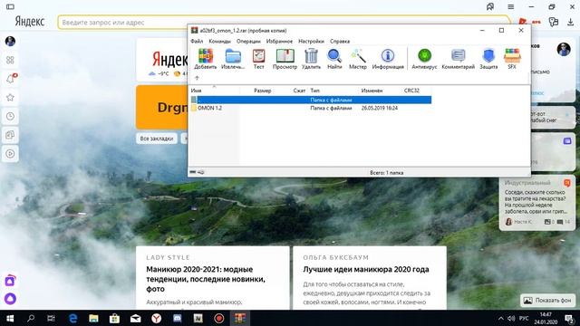Click the Добавить (Add) toolbar icon in WinRAR
This screenshot has height=326, width=580.
pos(206,59)
